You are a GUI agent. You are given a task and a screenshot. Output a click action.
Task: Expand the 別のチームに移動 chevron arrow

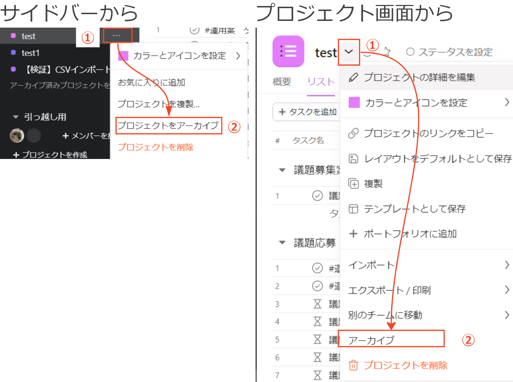tap(507, 315)
